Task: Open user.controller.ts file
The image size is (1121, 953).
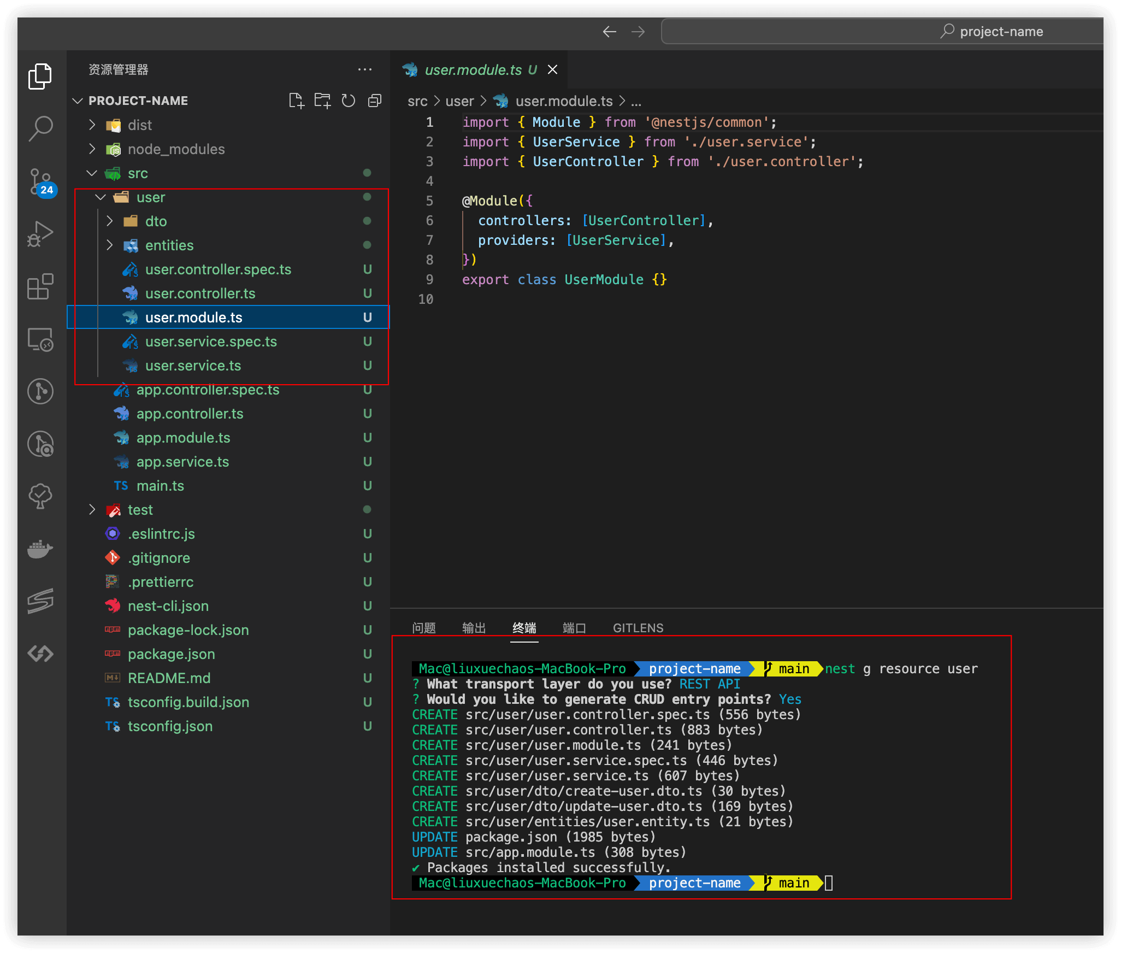Action: pos(228,293)
